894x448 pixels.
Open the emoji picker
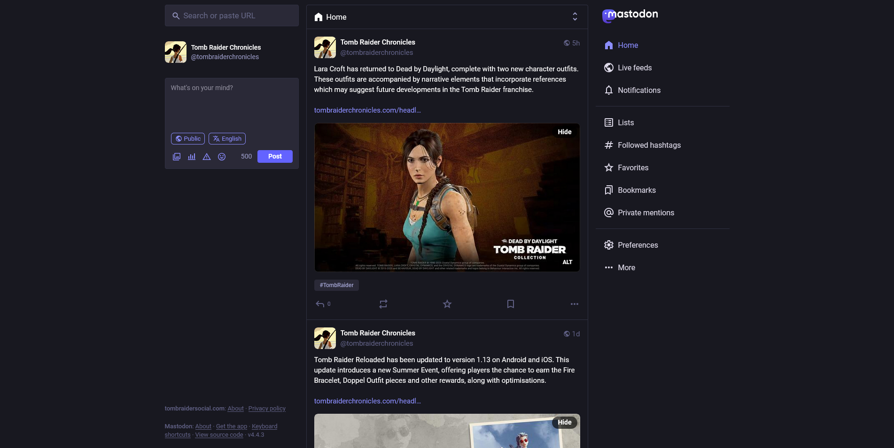222,157
